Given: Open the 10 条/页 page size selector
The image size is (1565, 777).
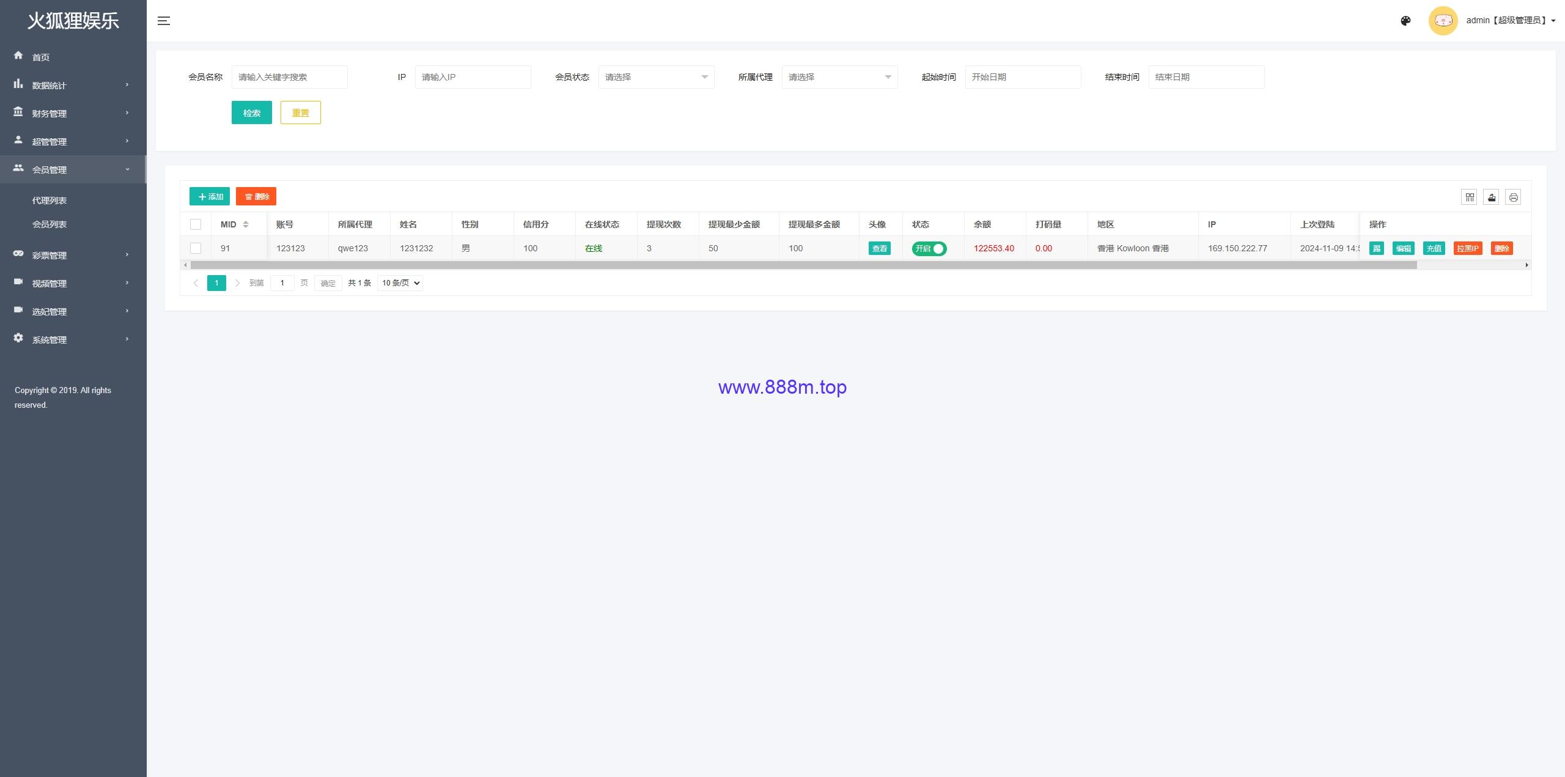Looking at the screenshot, I should 400,283.
